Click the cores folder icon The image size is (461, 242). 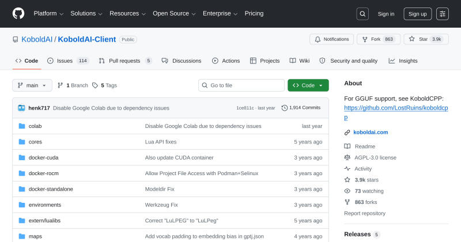click(22, 142)
